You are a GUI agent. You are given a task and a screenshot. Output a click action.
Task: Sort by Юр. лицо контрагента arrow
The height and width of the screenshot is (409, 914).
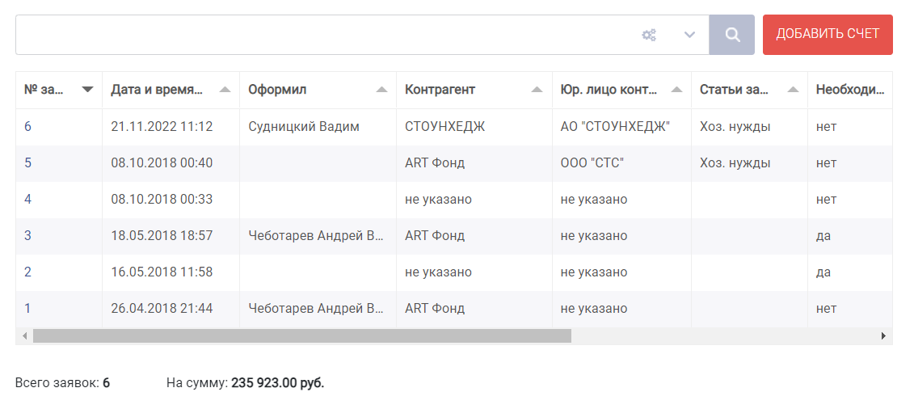[x=676, y=90]
